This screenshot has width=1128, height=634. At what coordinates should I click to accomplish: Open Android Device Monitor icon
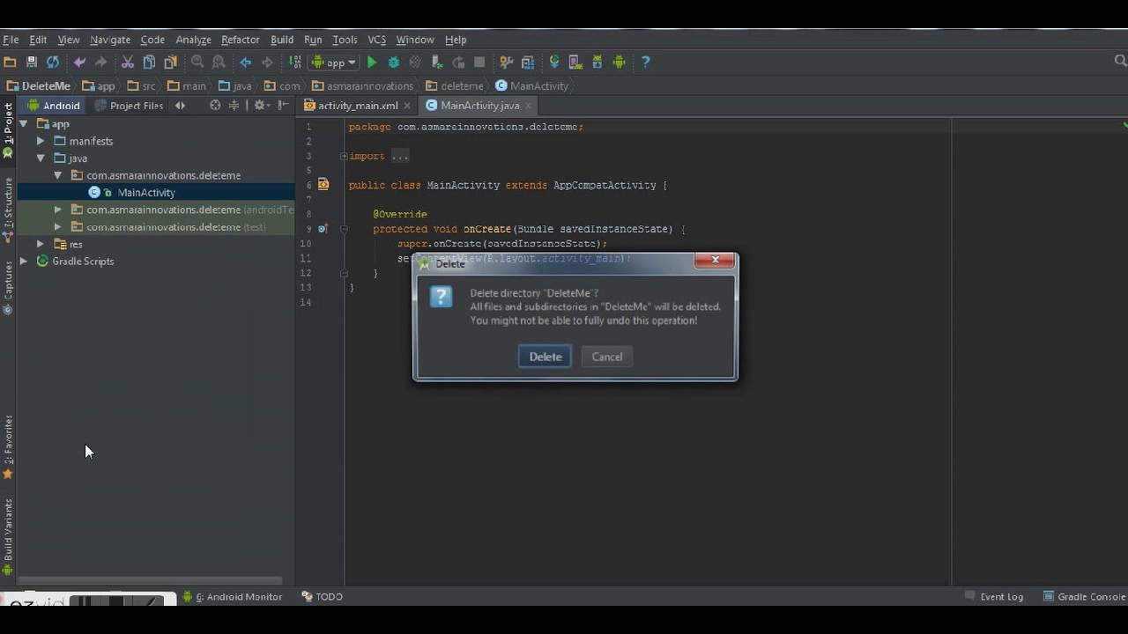click(x=619, y=63)
